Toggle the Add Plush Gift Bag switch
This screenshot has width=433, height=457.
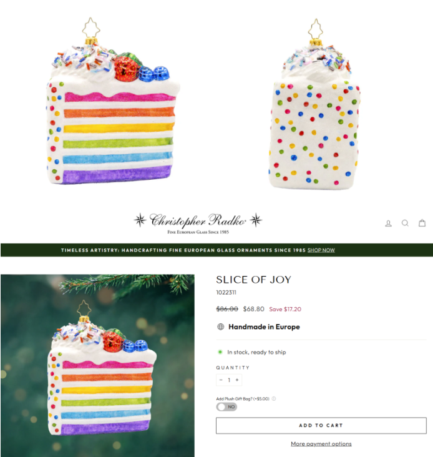click(226, 407)
